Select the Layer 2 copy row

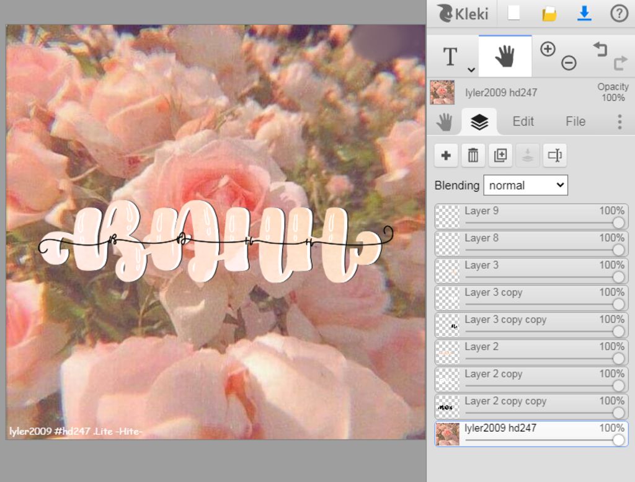(531, 380)
